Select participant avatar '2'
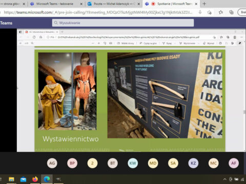 [x=92, y=163]
